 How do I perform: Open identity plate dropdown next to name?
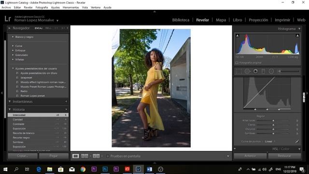[57, 20]
